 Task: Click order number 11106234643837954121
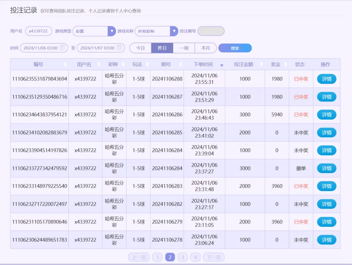(40, 115)
